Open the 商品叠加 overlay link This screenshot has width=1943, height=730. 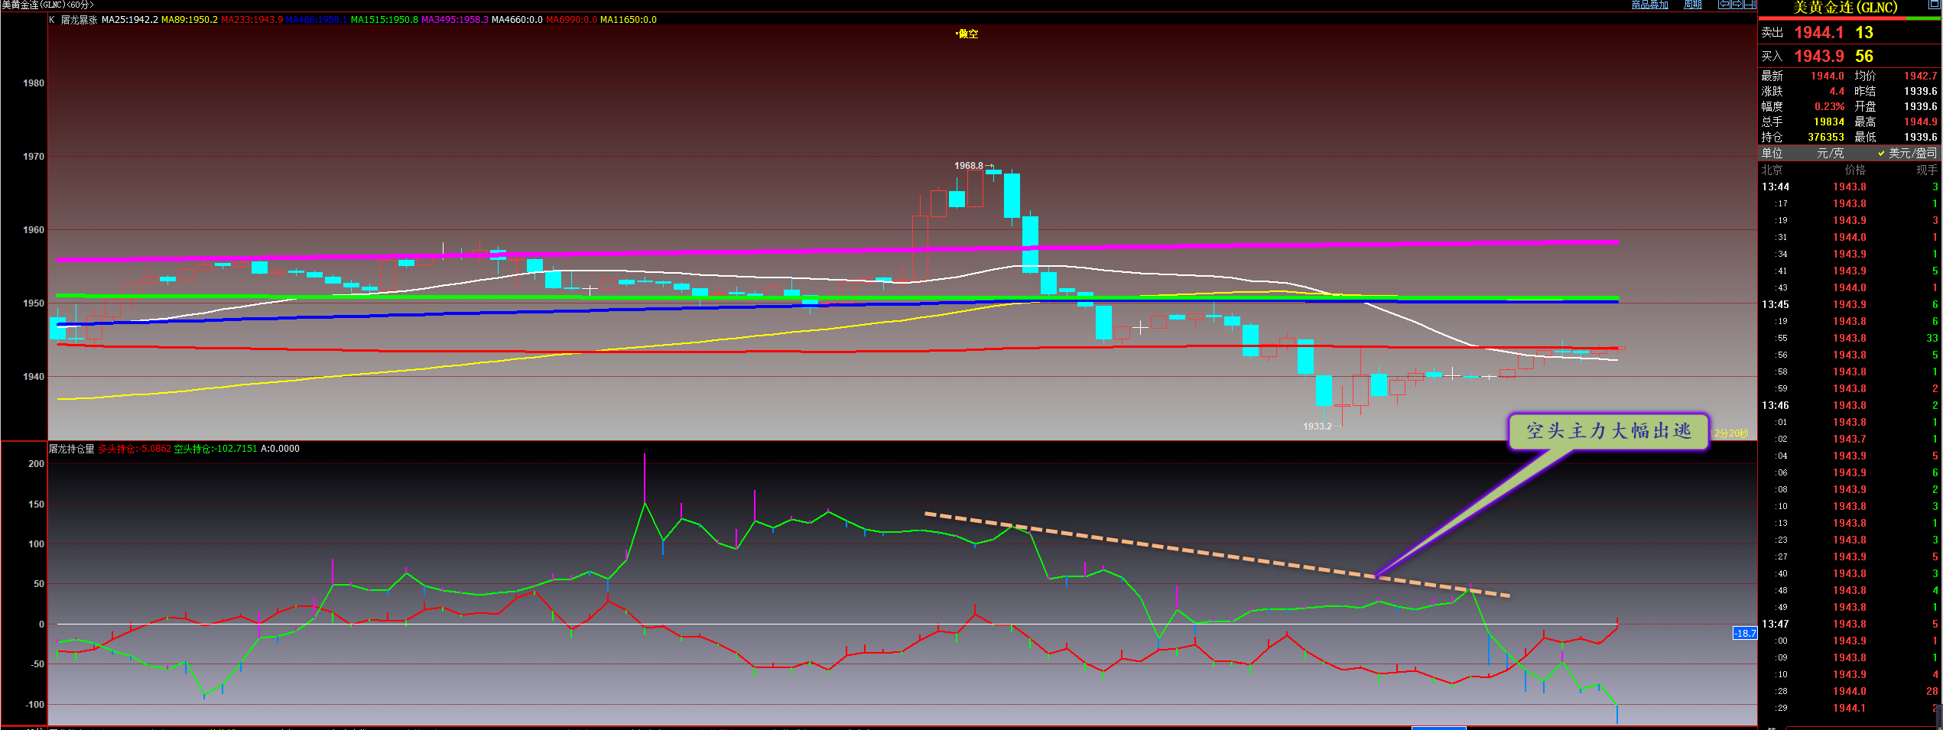point(1649,5)
